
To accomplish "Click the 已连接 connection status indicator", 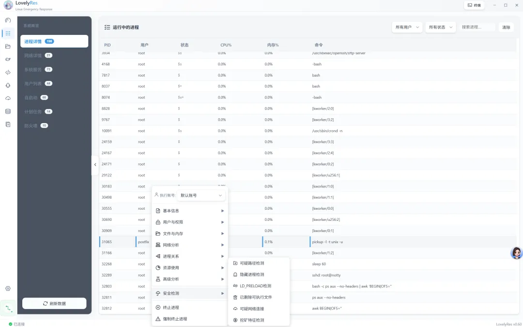I will pos(16,324).
